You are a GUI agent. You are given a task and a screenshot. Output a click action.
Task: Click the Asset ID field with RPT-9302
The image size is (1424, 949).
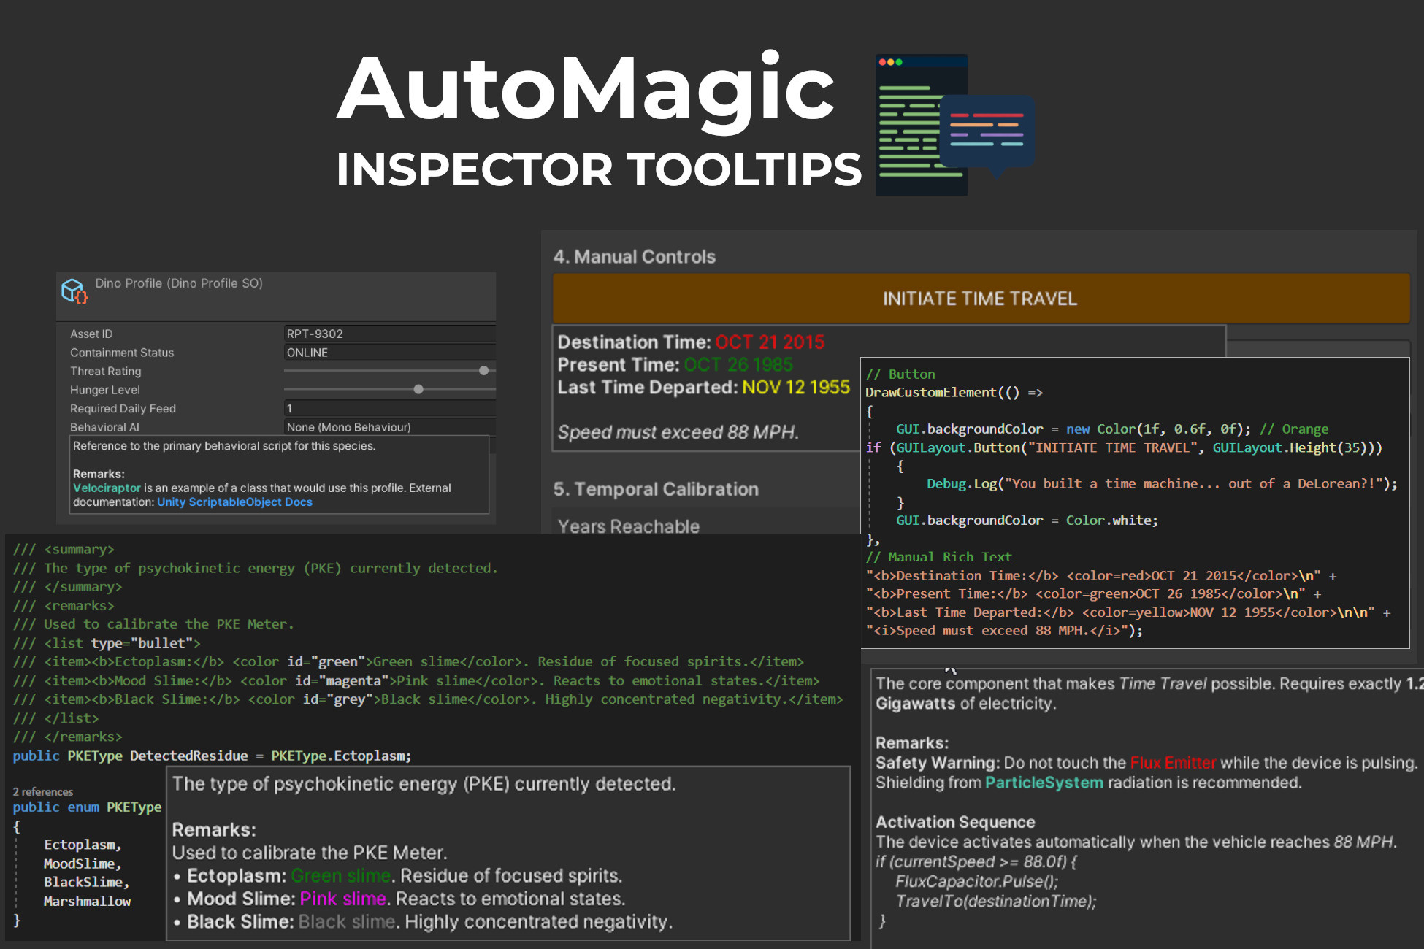point(388,334)
